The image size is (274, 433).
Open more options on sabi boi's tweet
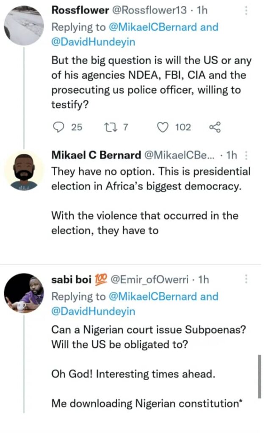247,280
